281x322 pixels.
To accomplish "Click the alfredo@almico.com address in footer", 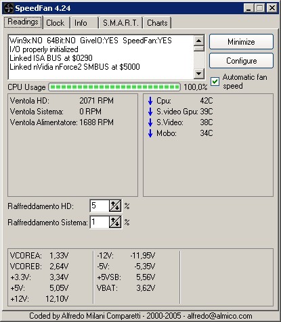I will pos(219,316).
